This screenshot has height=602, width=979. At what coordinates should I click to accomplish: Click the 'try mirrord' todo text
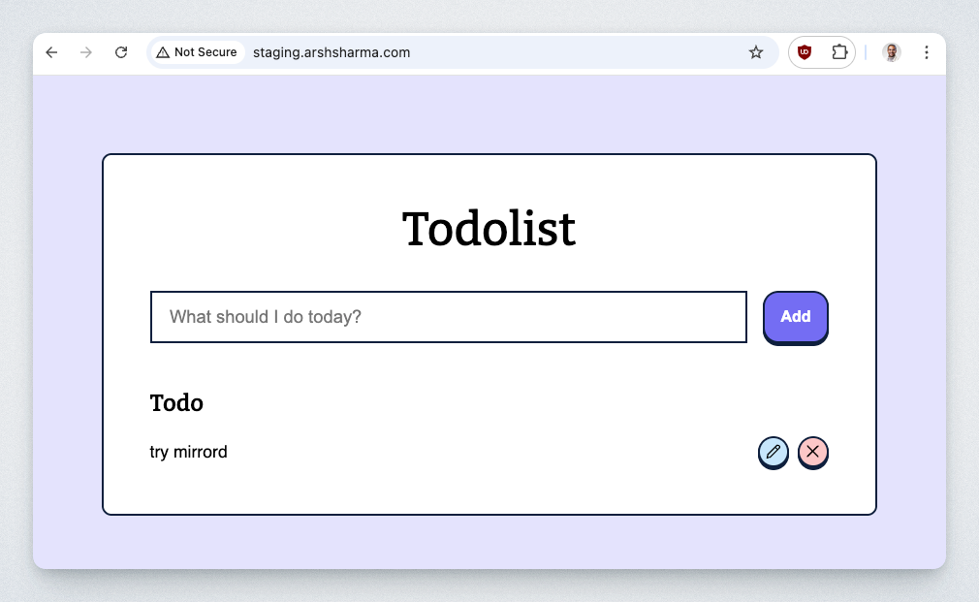pos(189,452)
